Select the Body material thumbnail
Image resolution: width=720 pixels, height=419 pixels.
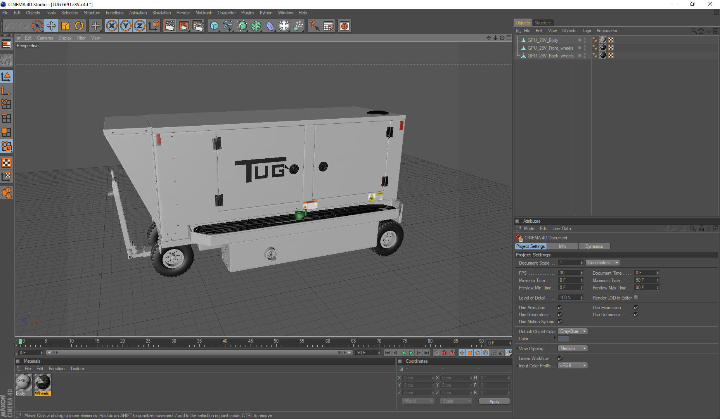click(x=24, y=384)
